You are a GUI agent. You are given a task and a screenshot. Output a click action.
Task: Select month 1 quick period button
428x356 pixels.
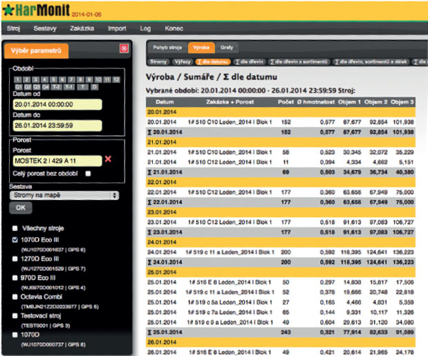[x=17, y=79]
